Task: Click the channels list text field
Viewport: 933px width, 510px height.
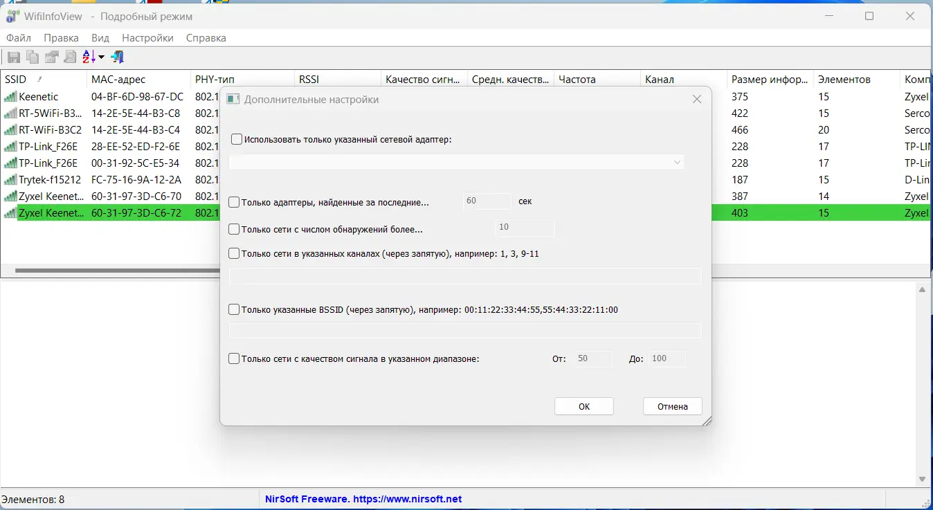Action: tap(465, 277)
